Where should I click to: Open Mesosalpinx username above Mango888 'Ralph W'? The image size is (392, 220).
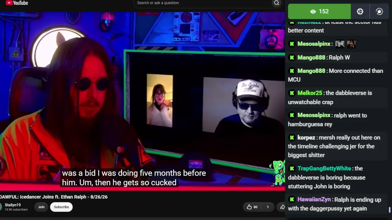click(x=314, y=44)
